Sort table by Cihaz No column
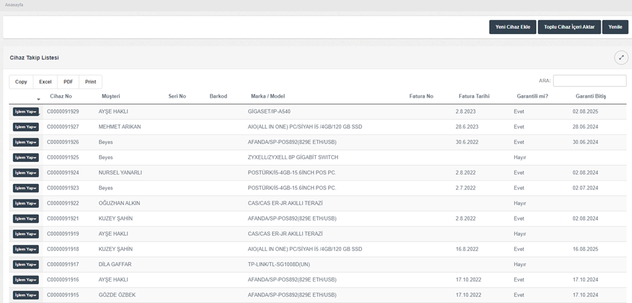 (x=60, y=96)
